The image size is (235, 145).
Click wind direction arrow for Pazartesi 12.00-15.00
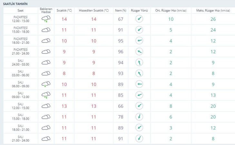(x=139, y=19)
